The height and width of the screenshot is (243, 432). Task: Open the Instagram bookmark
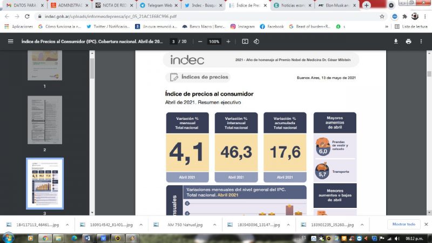tap(242, 26)
